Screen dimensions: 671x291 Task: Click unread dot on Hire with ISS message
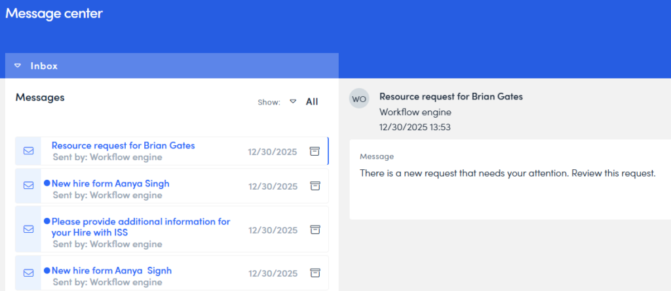[x=47, y=222]
